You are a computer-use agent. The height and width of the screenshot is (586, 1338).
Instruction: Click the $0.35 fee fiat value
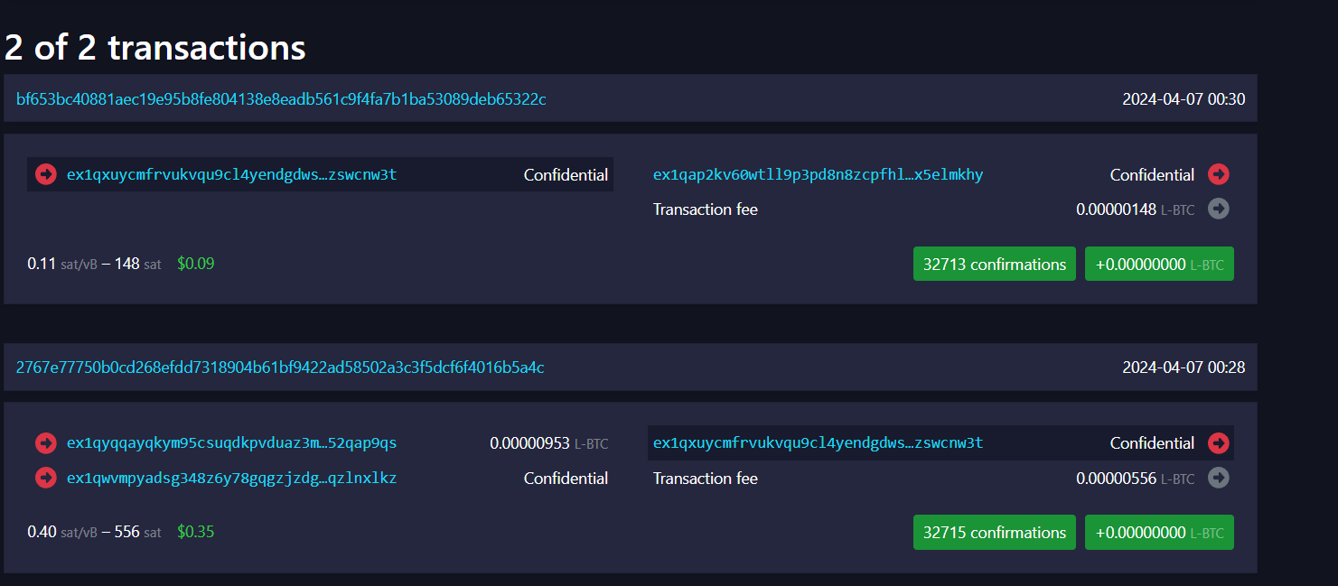196,532
